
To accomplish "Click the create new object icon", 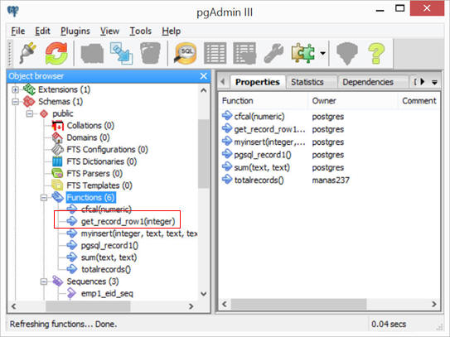I will [121, 53].
